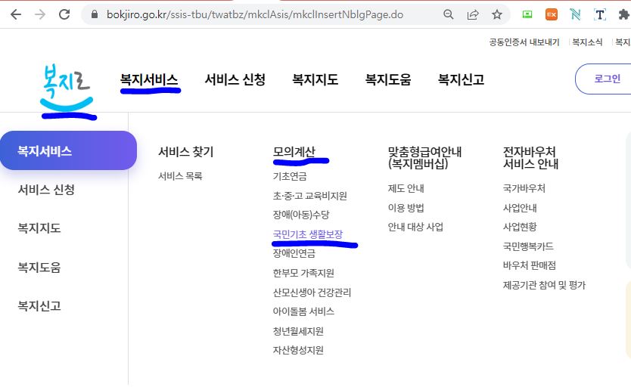
Task: Go back with browser back arrow
Action: coord(16,14)
